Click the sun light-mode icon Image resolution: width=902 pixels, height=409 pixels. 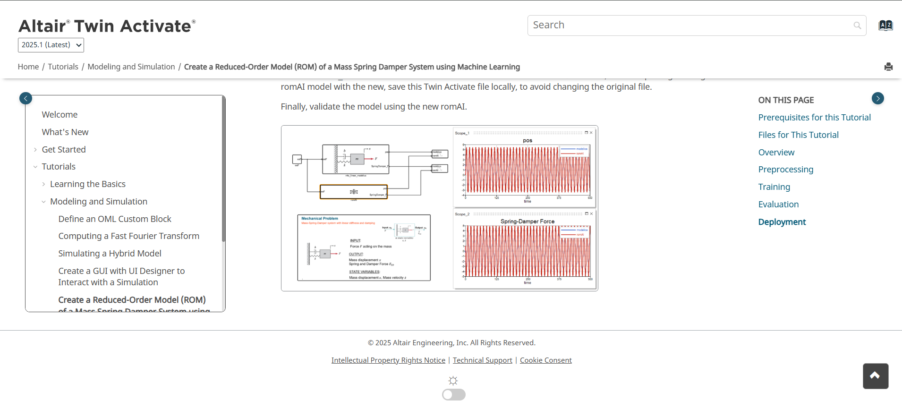click(x=453, y=381)
